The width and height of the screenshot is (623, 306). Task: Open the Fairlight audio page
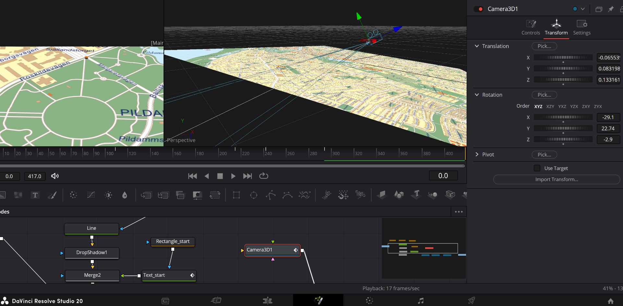[421, 301]
